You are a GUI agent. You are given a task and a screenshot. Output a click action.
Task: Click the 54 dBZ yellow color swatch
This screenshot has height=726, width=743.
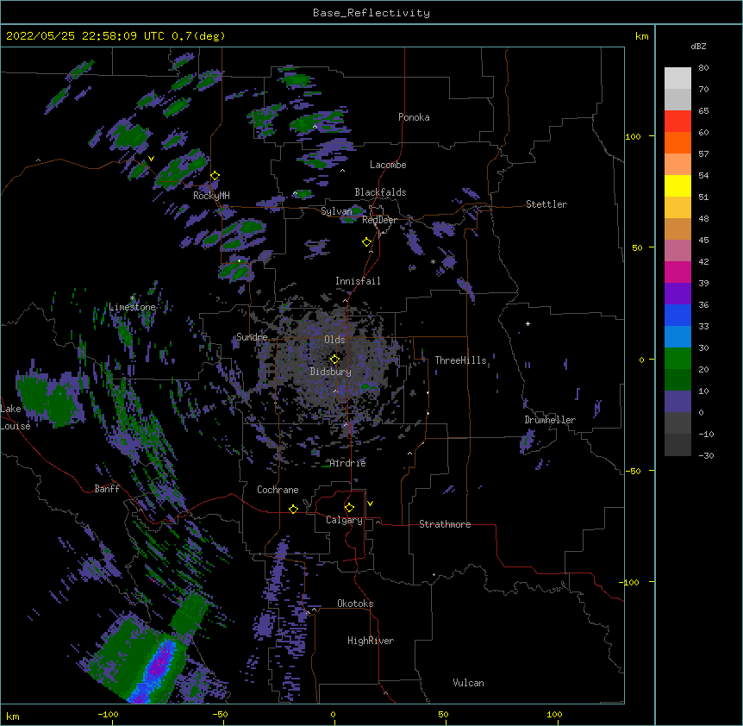click(677, 185)
